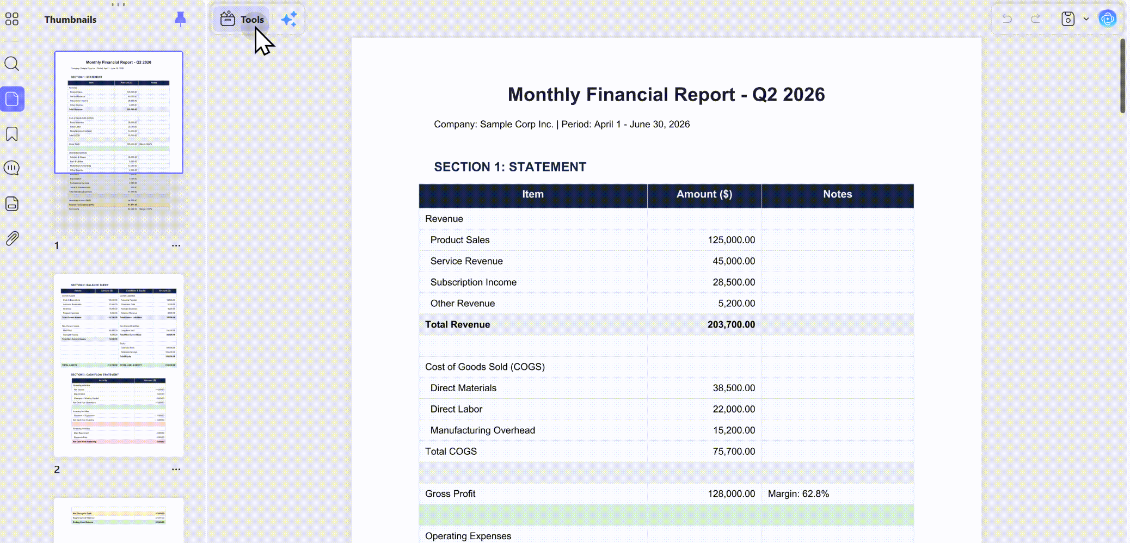Open the bookmarks panel icon
The height and width of the screenshot is (543, 1130).
pyautogui.click(x=12, y=134)
